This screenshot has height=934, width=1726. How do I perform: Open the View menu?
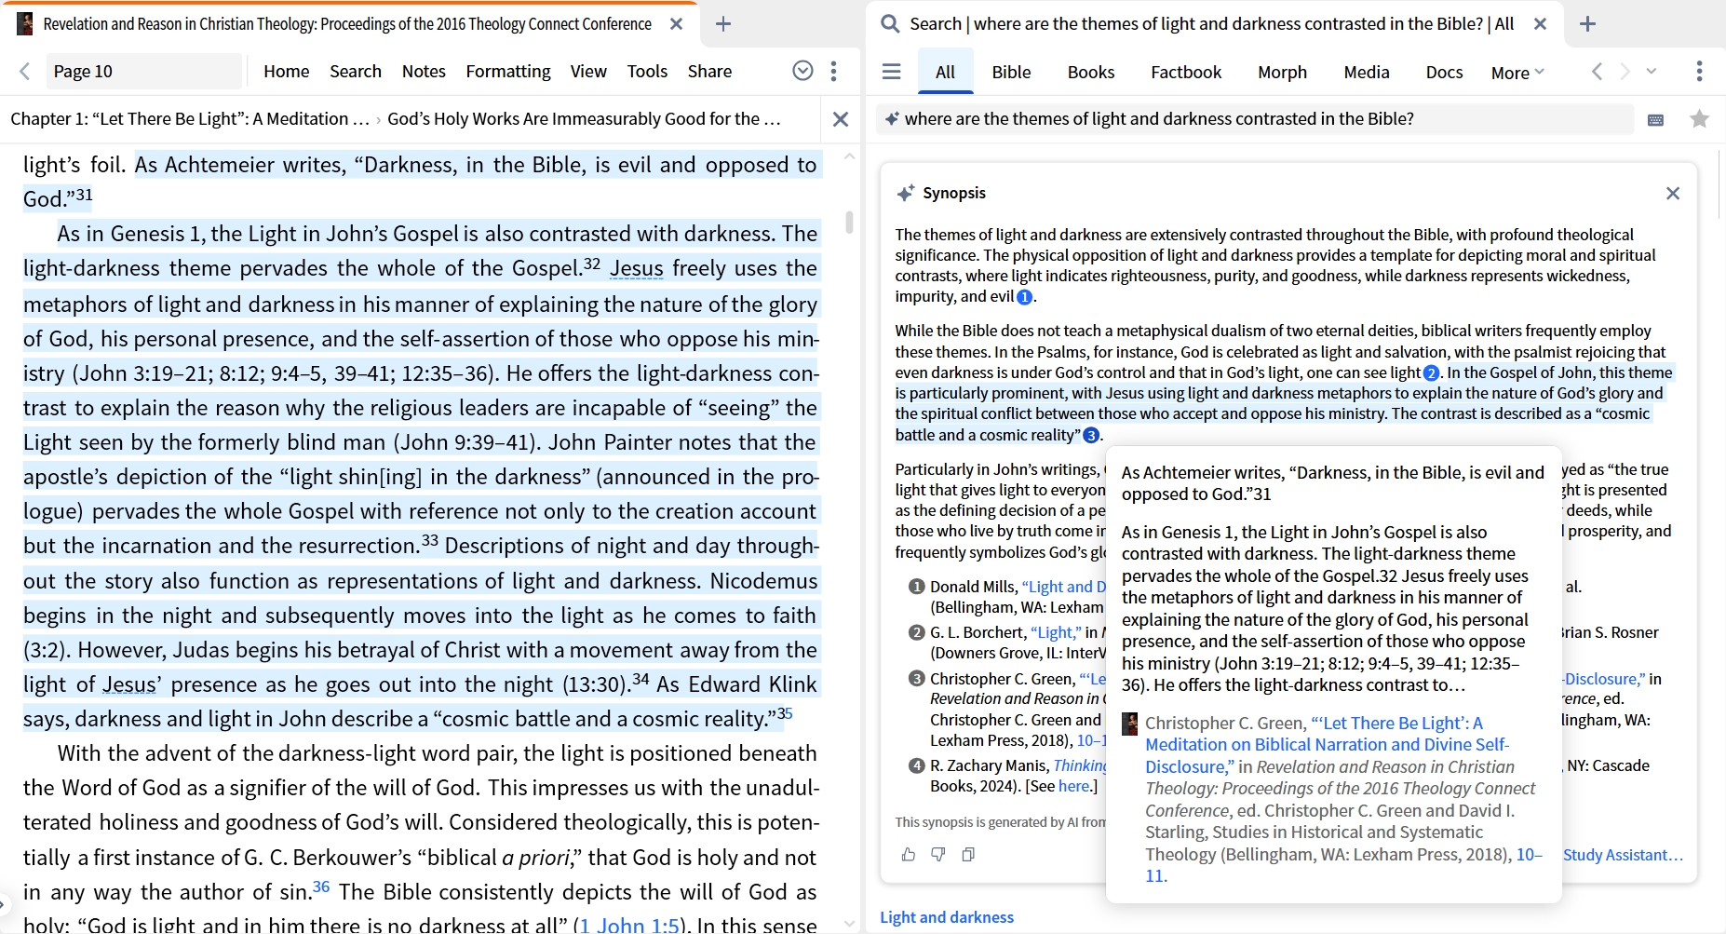tap(588, 71)
